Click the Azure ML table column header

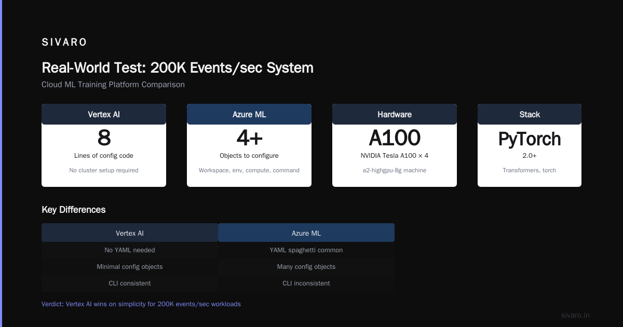[x=306, y=233]
